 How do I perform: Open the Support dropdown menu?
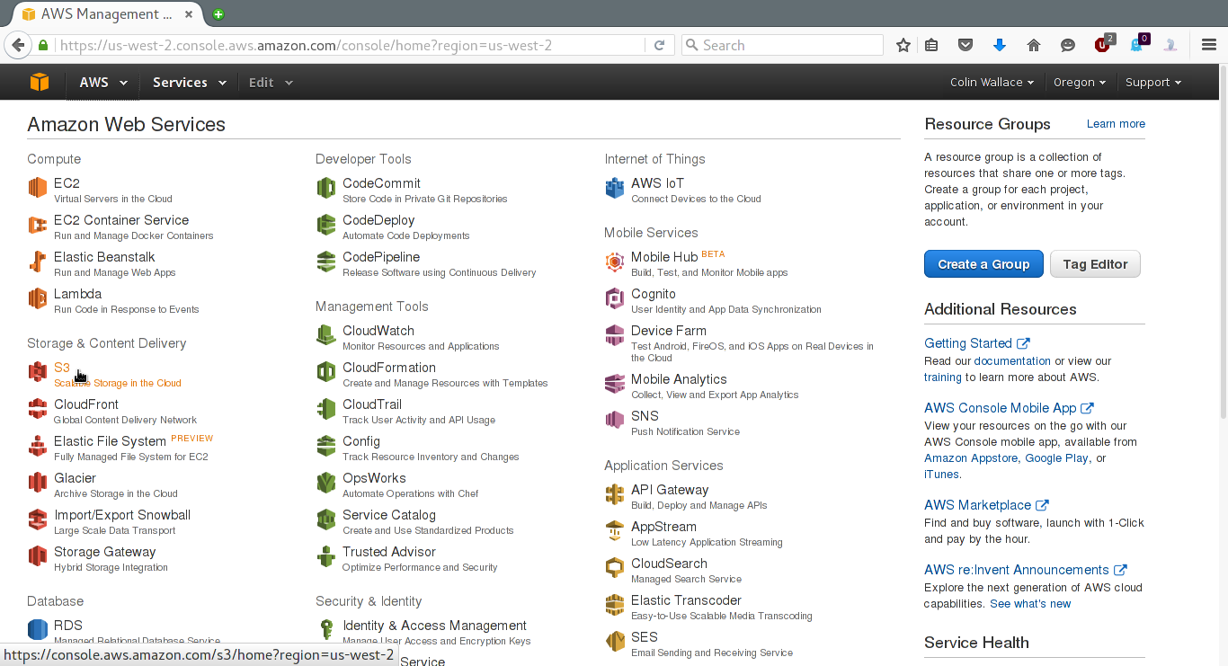[x=1153, y=83]
